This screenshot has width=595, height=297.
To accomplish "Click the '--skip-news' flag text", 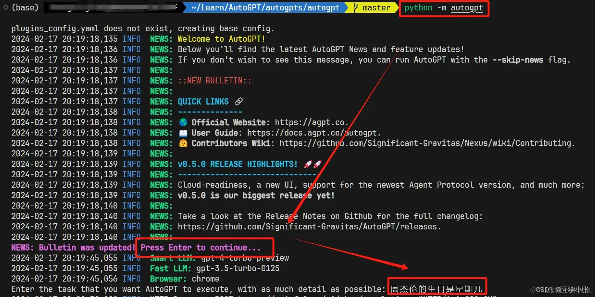I will [518, 60].
